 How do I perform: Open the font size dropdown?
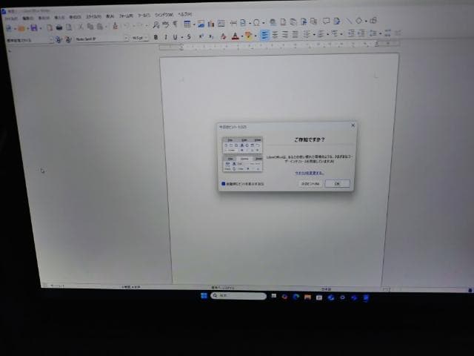click(146, 38)
